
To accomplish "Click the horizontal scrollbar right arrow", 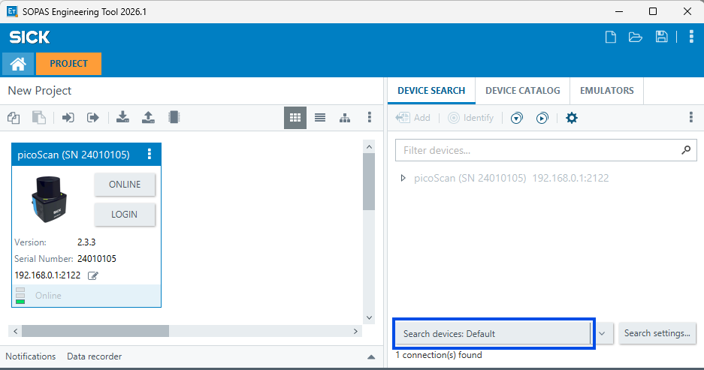I will [355, 332].
